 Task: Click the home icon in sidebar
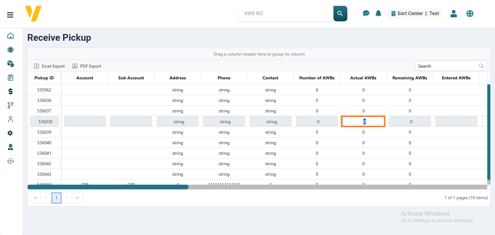(x=11, y=36)
